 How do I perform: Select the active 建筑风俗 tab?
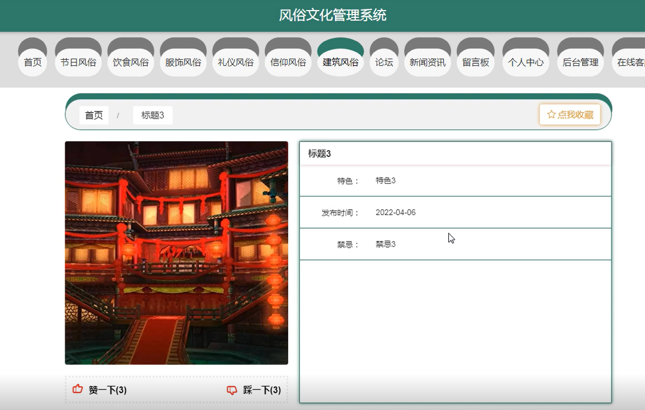coord(341,62)
